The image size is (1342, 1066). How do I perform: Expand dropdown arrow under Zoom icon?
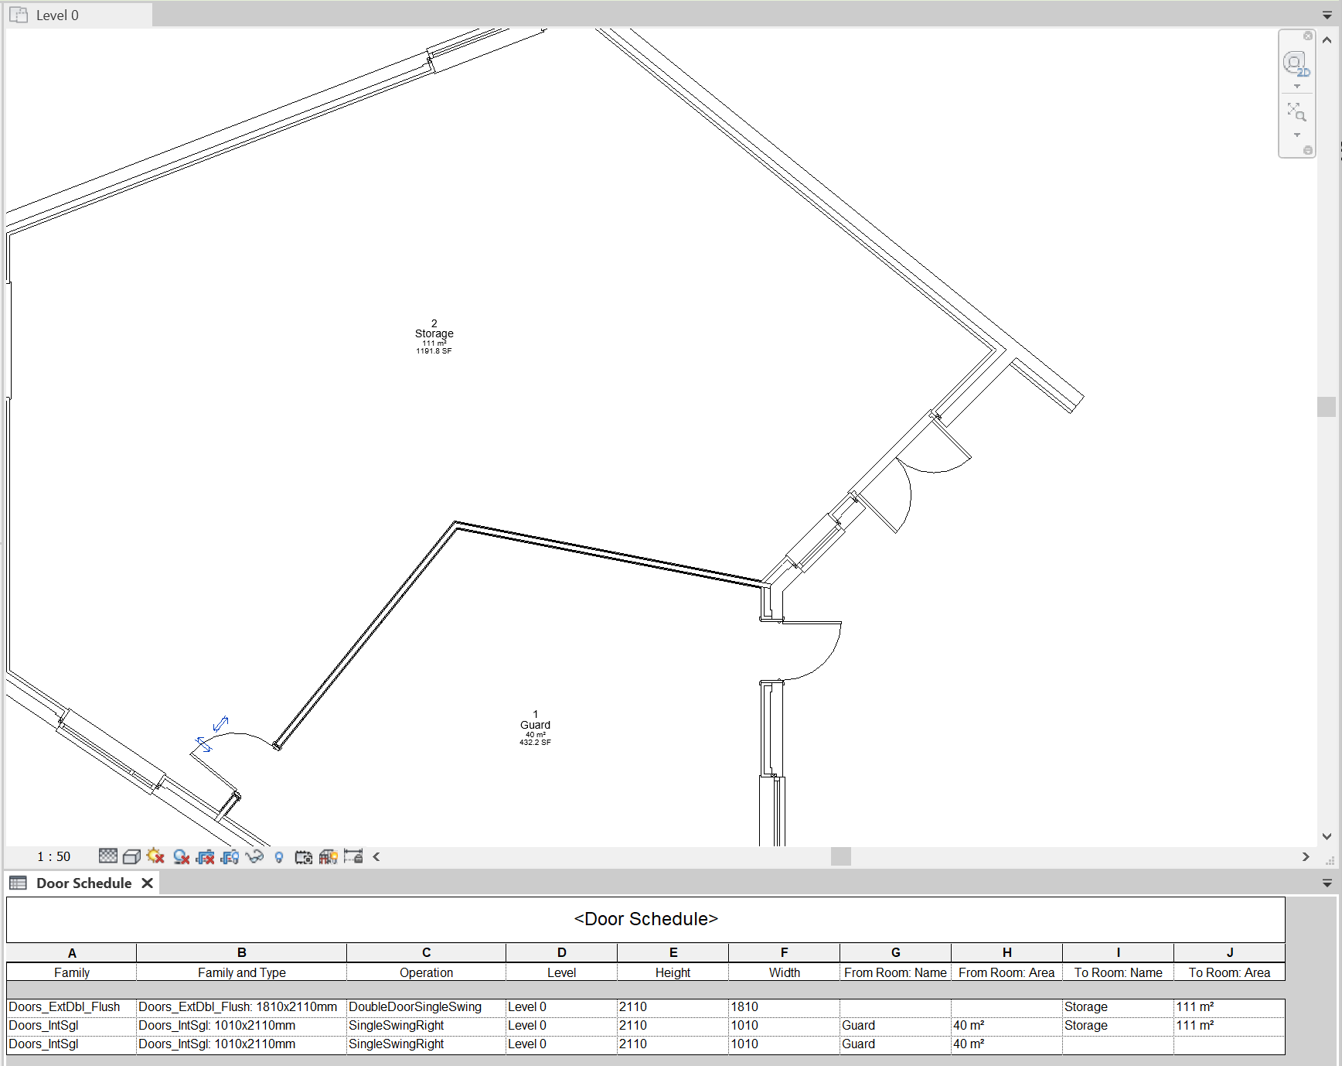(x=1297, y=135)
